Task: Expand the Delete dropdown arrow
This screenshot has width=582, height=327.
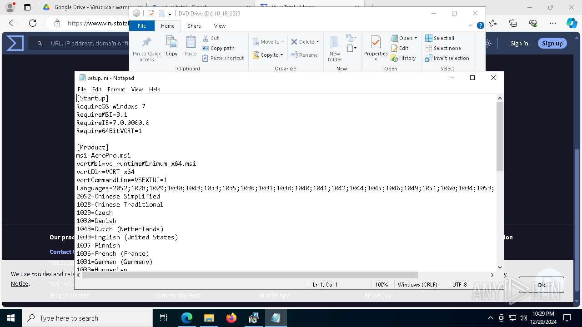Action: (x=317, y=42)
